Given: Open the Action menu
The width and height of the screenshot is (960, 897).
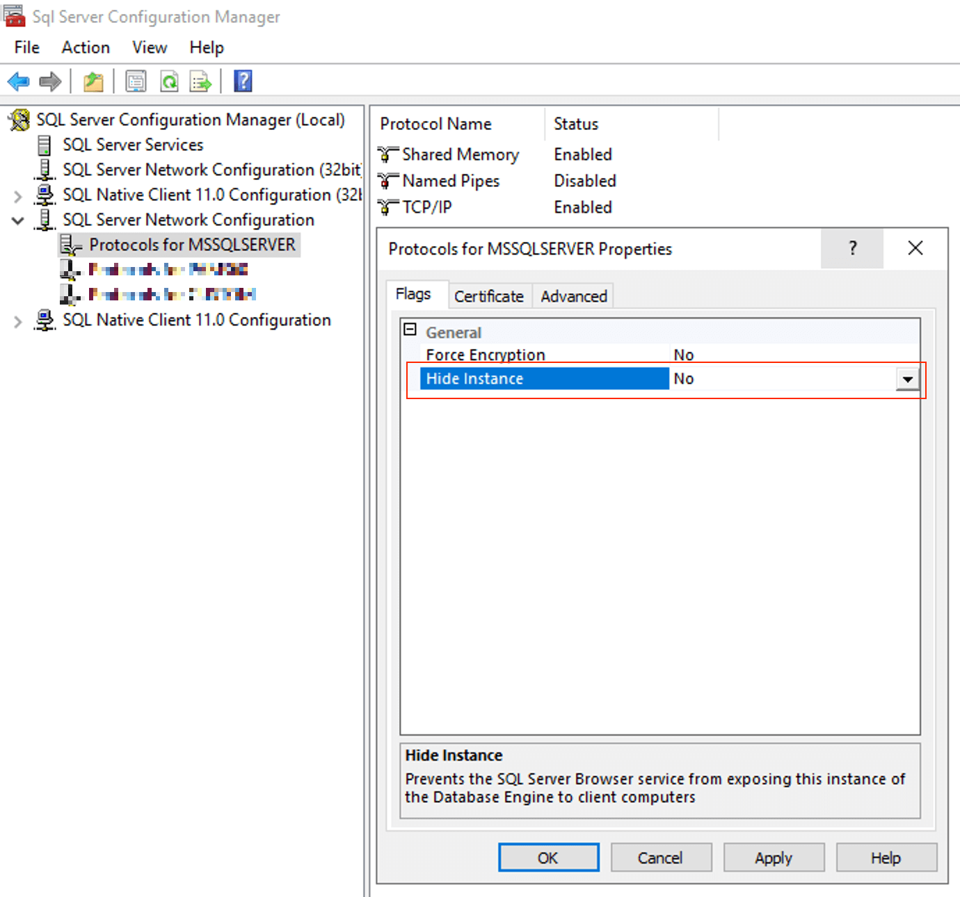Looking at the screenshot, I should point(86,47).
